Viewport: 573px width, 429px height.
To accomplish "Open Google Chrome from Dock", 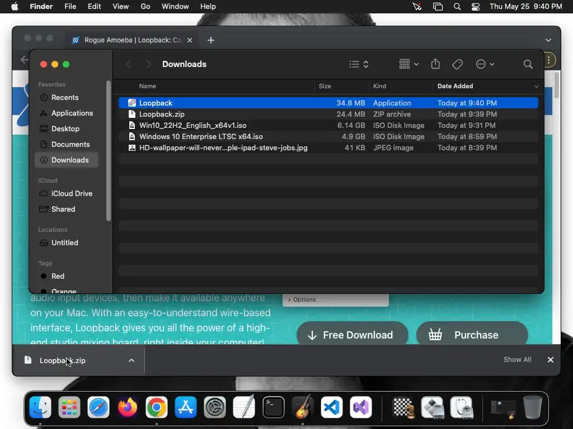I will [x=157, y=407].
